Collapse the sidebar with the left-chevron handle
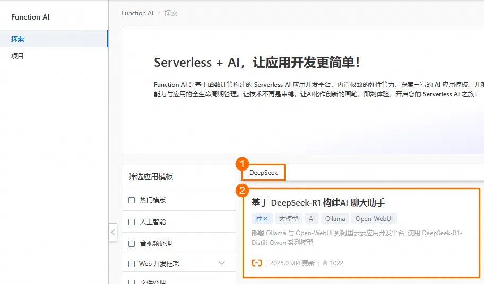This screenshot has width=484, height=284. click(113, 232)
